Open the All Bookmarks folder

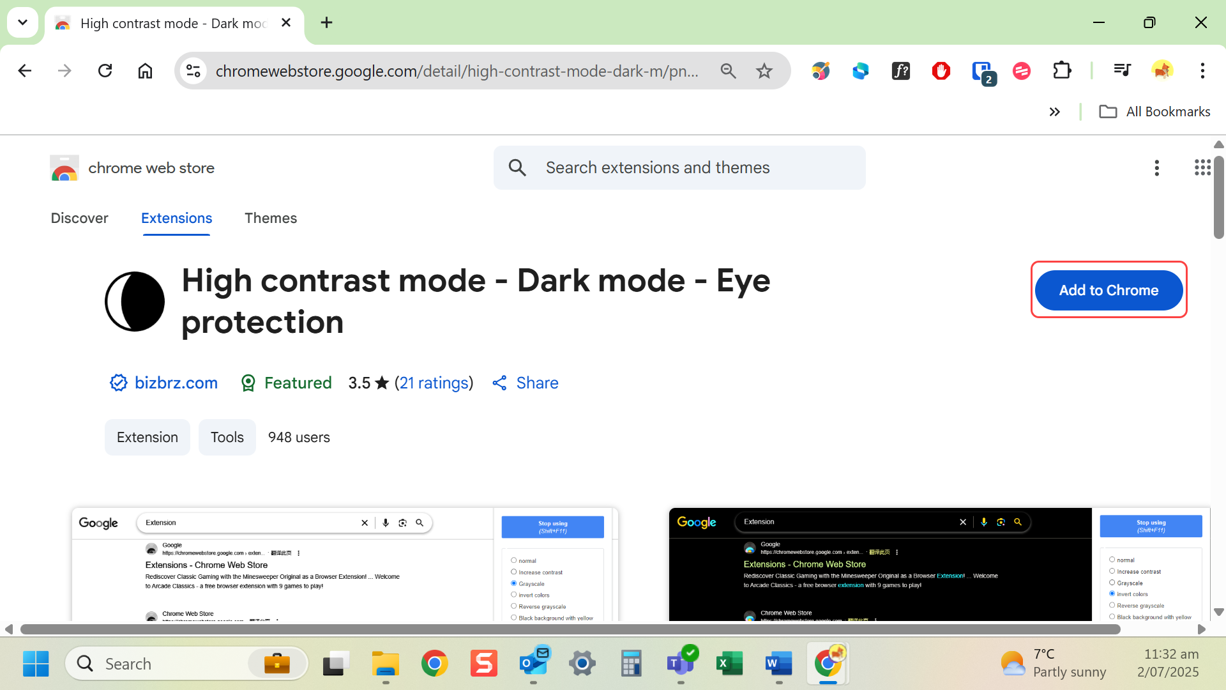(x=1154, y=112)
